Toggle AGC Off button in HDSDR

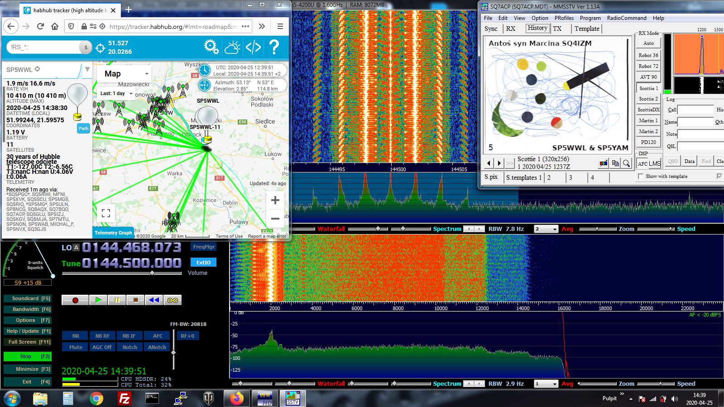coord(102,347)
